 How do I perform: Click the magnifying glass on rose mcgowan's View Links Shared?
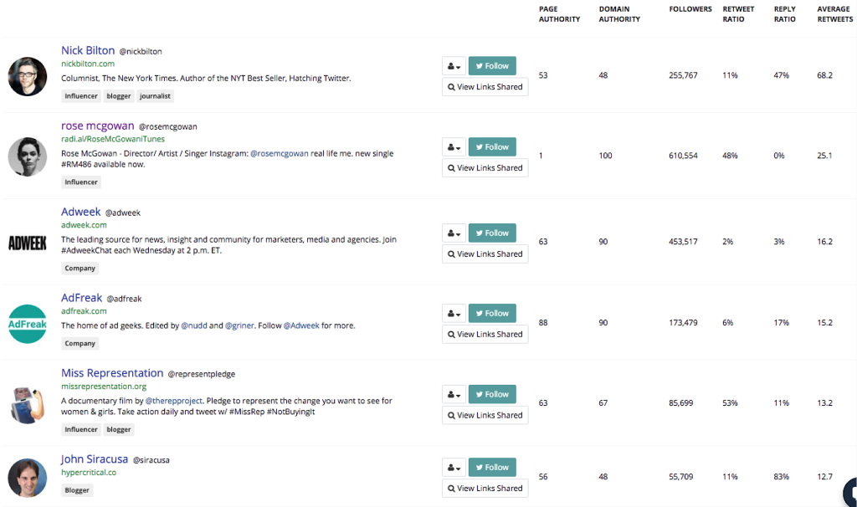click(450, 167)
